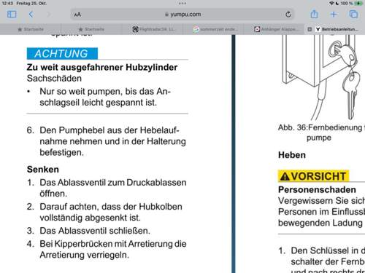Go back to the previous page
The image size is (365, 273).
pyautogui.click(x=31, y=15)
